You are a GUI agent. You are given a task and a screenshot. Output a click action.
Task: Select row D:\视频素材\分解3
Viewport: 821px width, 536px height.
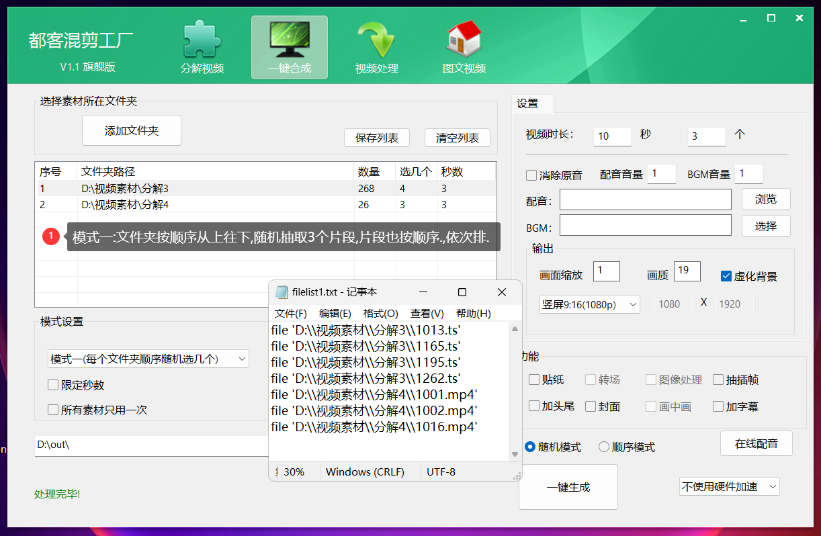click(x=265, y=189)
